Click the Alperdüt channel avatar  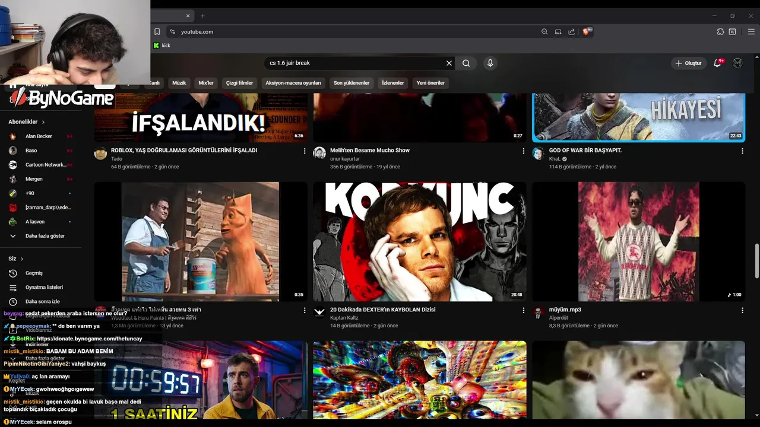click(x=539, y=313)
